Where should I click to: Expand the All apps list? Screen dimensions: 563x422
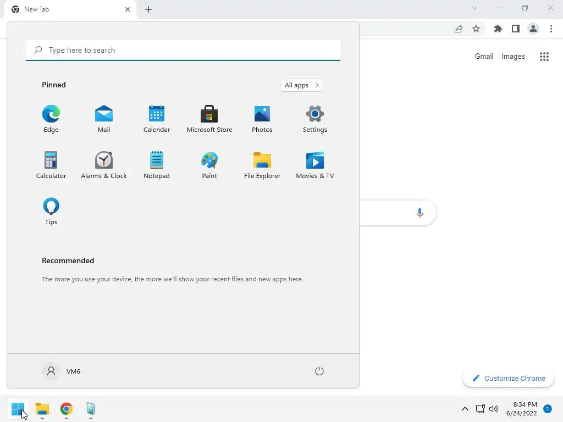tap(302, 85)
